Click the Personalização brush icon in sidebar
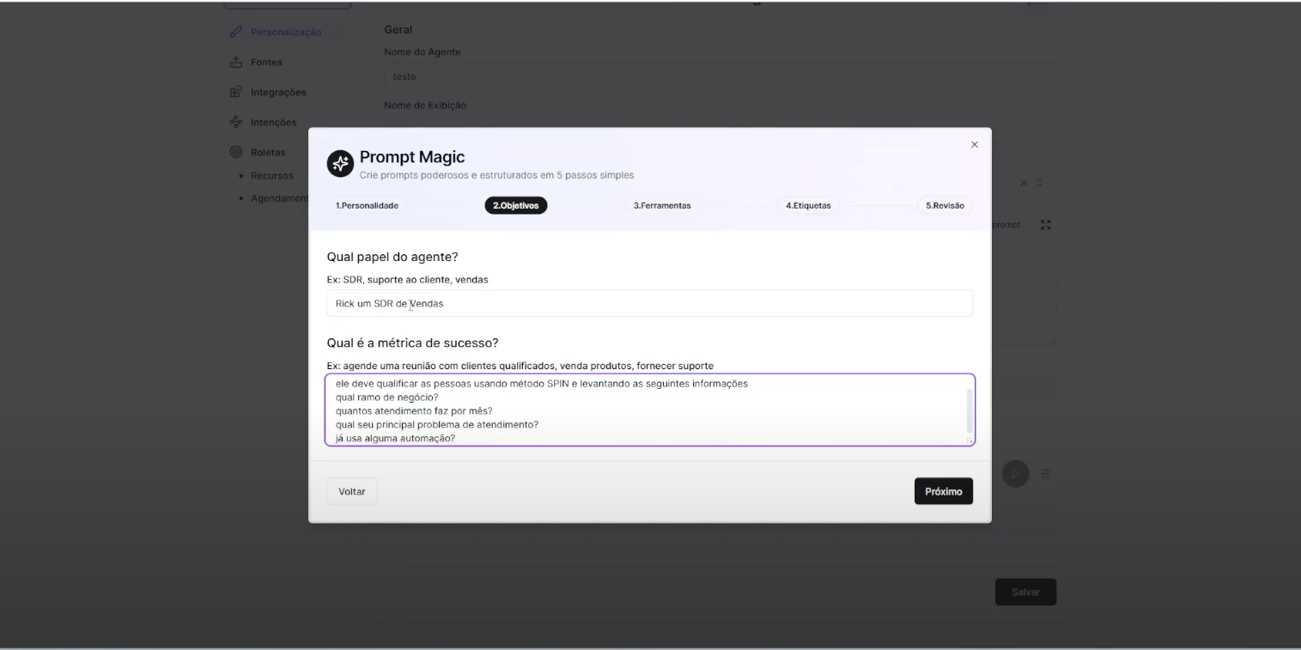The image size is (1301, 650). pyautogui.click(x=235, y=33)
